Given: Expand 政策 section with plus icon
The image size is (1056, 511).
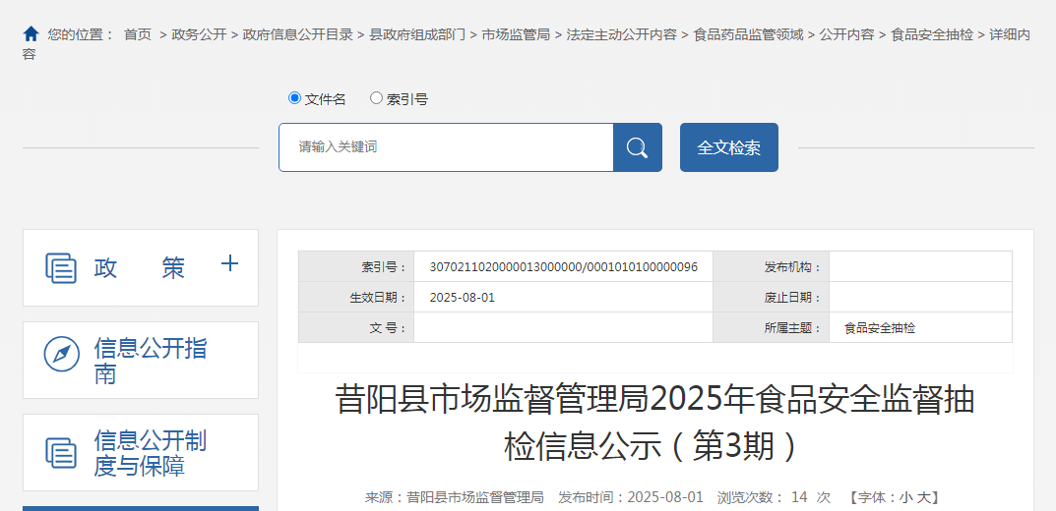Looking at the screenshot, I should pyautogui.click(x=229, y=263).
